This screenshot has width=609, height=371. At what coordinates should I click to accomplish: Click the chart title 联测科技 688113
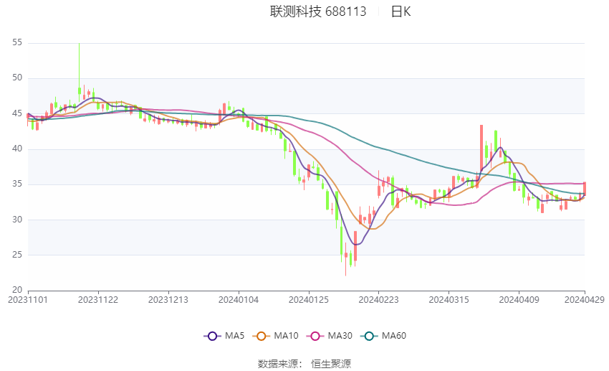[318, 11]
